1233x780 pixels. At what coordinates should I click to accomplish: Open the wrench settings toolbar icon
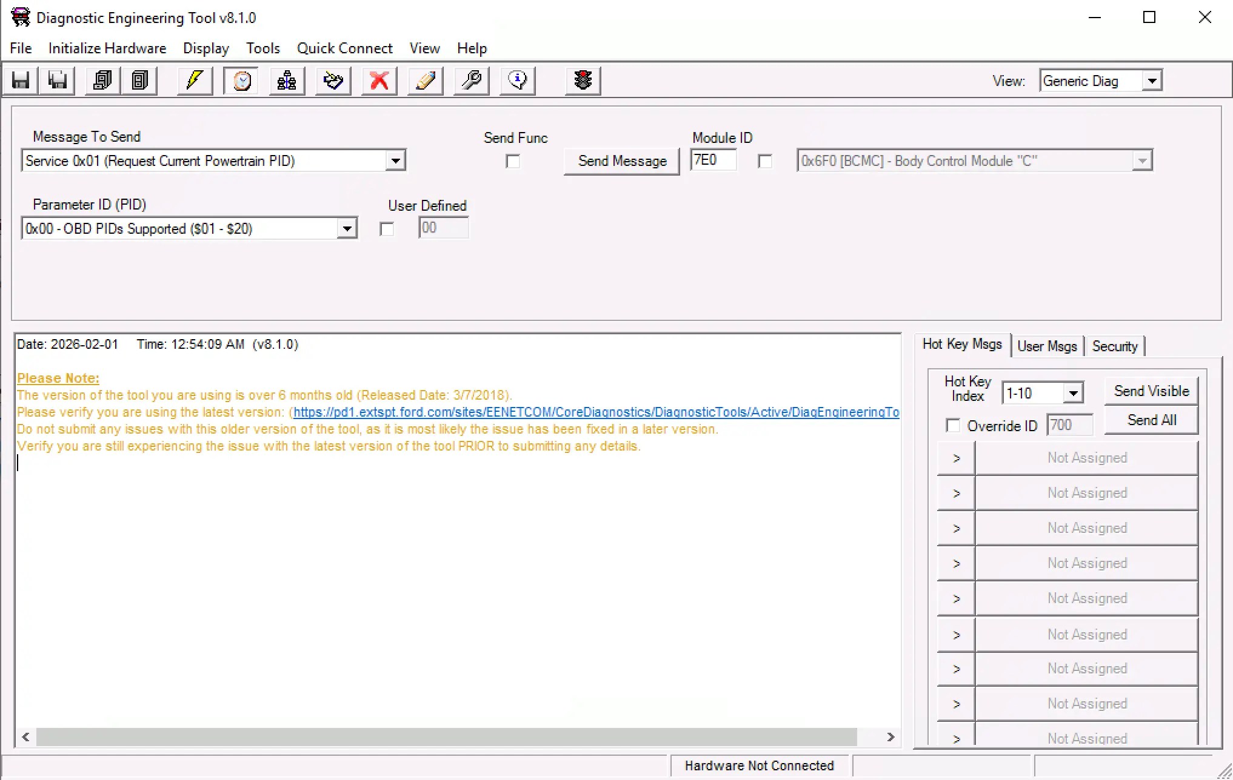click(471, 80)
